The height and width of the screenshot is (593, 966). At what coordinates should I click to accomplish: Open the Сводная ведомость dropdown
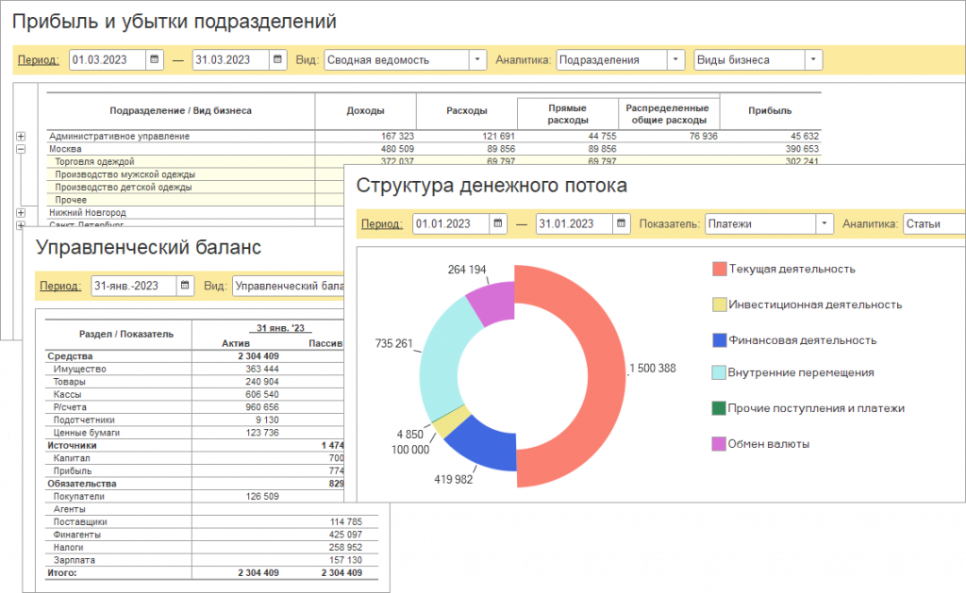pos(477,59)
